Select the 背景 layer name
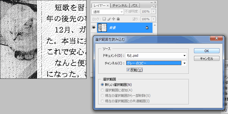This screenshot has height=114, width=228. 112,28
